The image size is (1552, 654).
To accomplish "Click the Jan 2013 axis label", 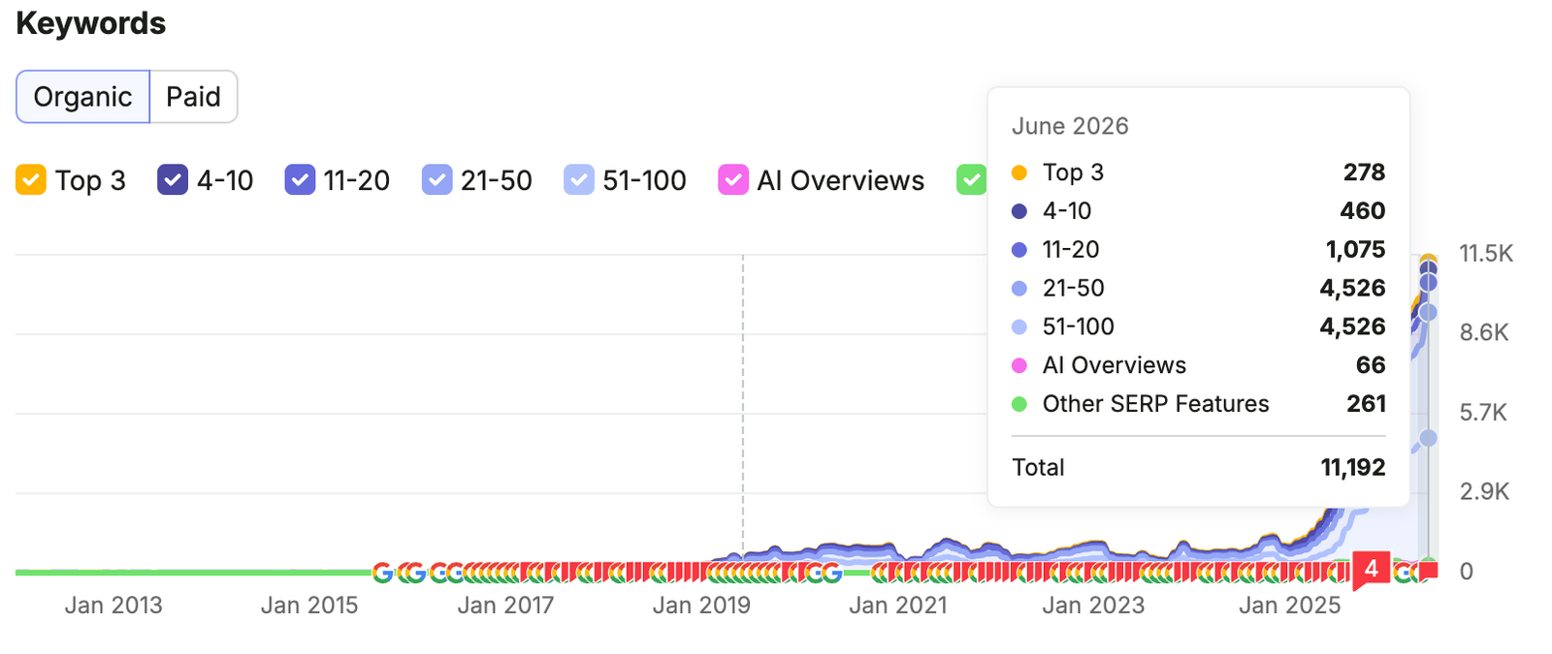I will (113, 606).
